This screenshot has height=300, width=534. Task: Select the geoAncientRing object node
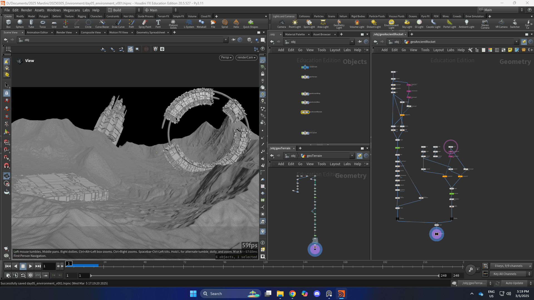[x=305, y=94]
